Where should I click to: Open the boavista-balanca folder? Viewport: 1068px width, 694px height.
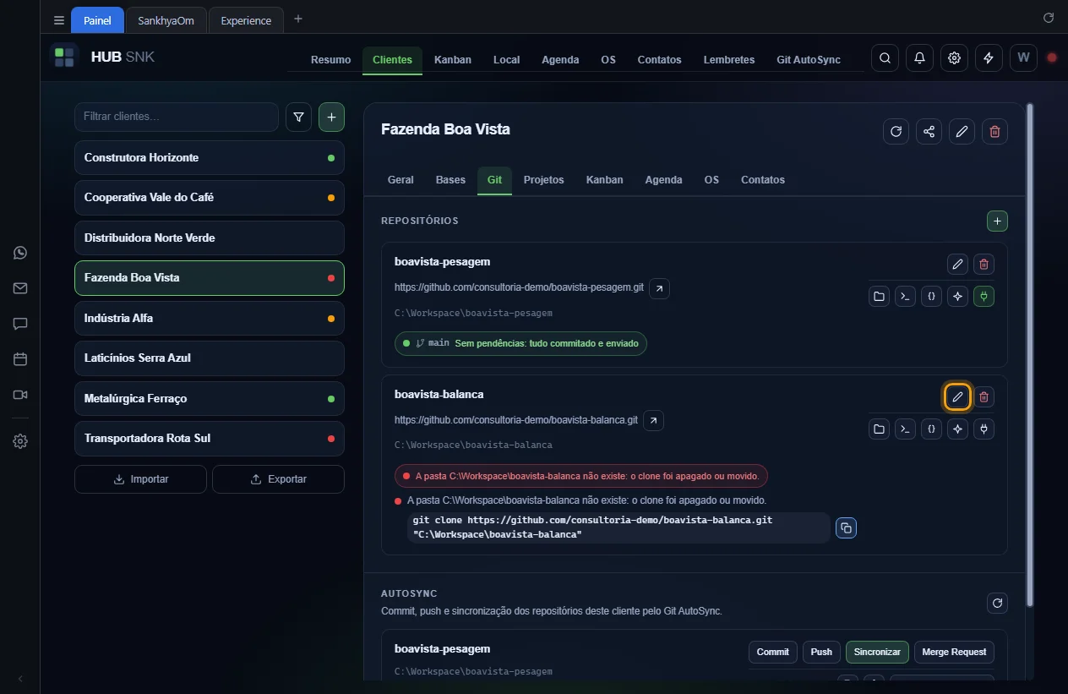[880, 429]
